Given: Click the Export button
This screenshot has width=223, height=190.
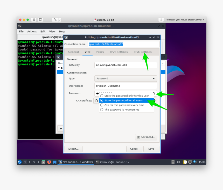Looking at the screenshot, I should pyautogui.click(x=73, y=149).
